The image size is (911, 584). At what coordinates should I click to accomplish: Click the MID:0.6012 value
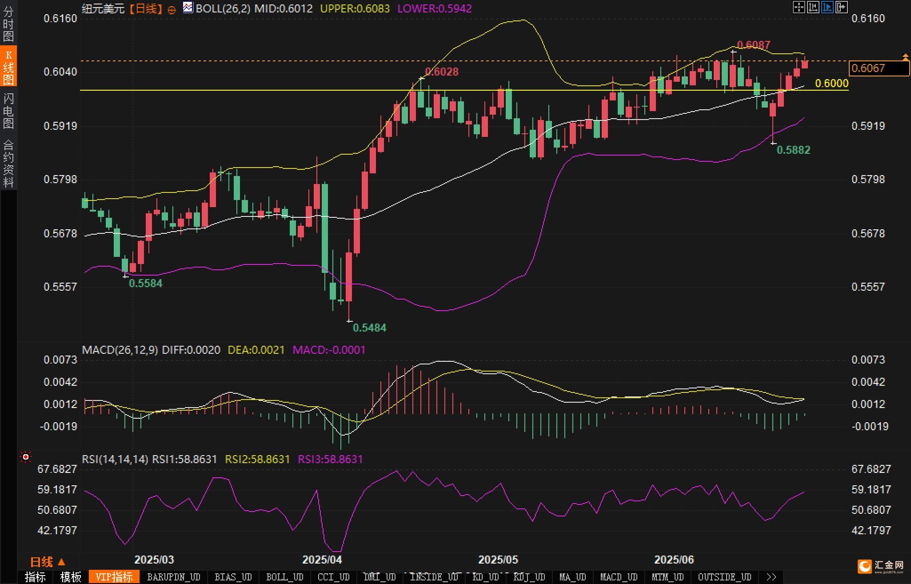pyautogui.click(x=284, y=8)
